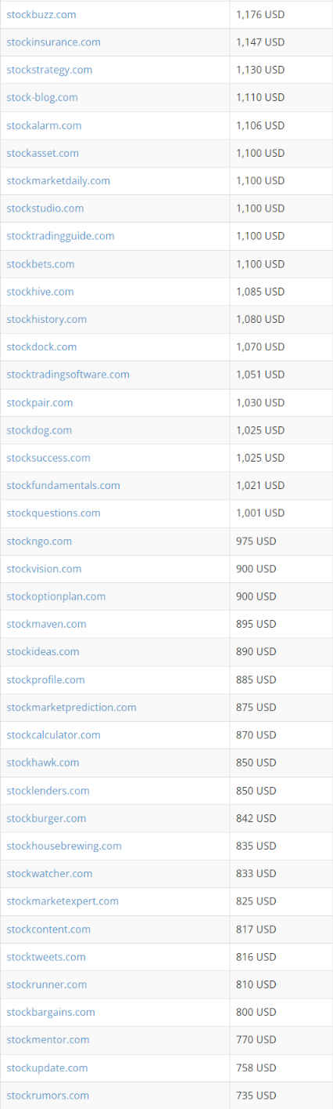Open stockdog.com domain page
The image size is (333, 1109).
[x=39, y=430]
